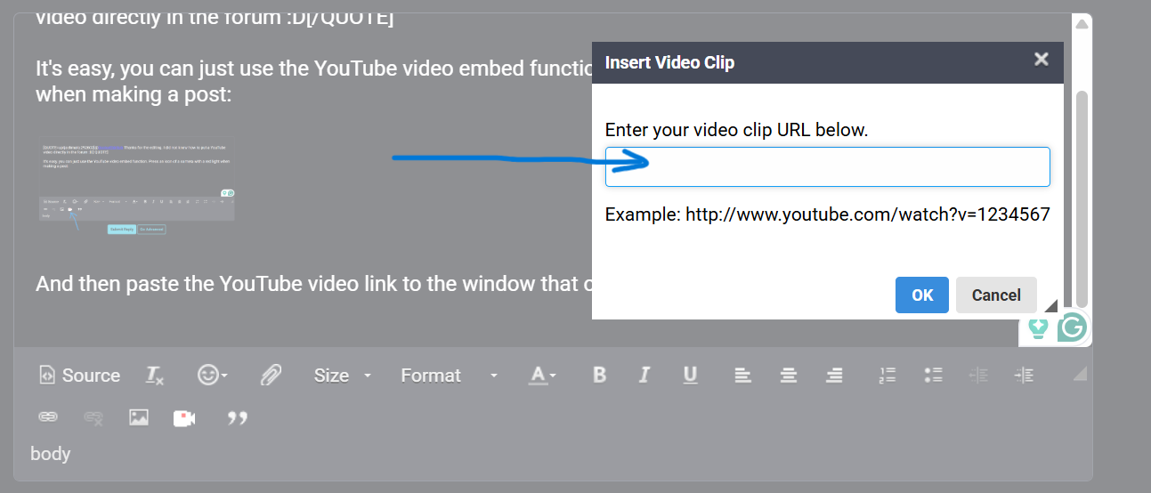Viewport: 1151px width, 493px height.
Task: Click the insert link icon
Action: point(47,417)
